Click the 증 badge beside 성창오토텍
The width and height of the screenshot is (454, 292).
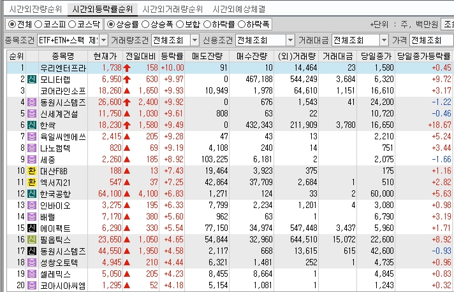(x=32, y=263)
